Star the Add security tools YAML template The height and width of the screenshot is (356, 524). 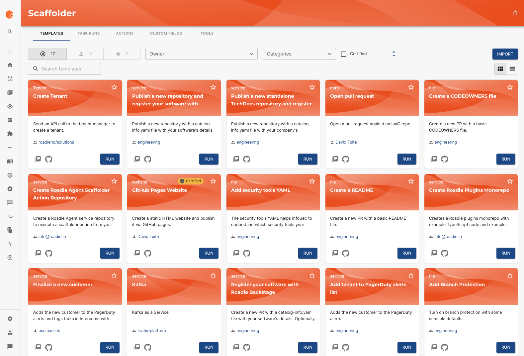[x=312, y=181]
